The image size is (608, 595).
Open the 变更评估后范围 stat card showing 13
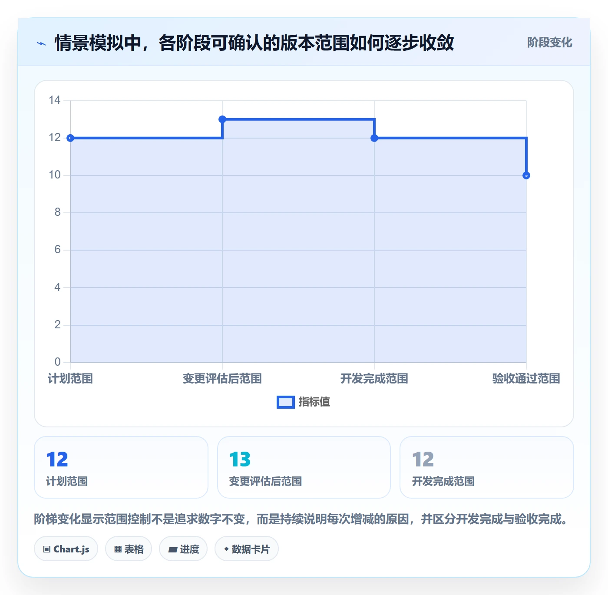(304, 467)
